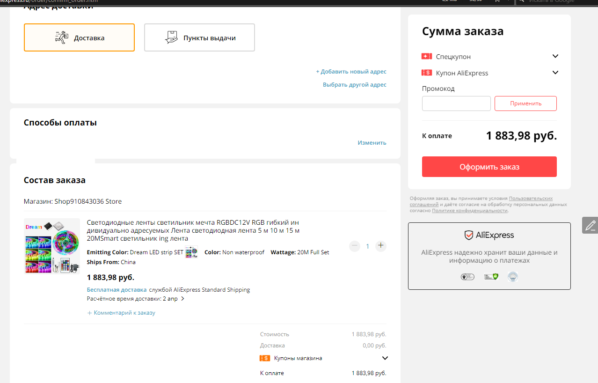Click the running courier delivery icon
Screen dimensions: 598x383
[61, 37]
